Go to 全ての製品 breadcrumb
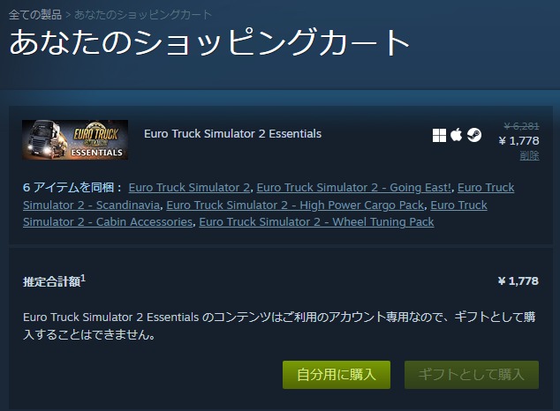Image resolution: width=560 pixels, height=411 pixels. 35,15
